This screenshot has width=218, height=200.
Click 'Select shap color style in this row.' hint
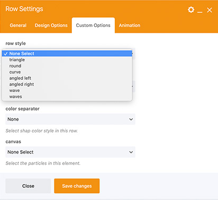coord(41,131)
